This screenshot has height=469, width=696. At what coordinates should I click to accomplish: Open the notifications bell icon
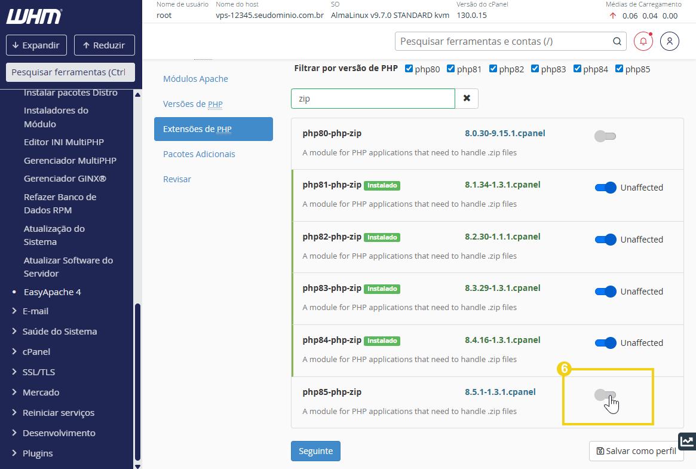click(643, 41)
